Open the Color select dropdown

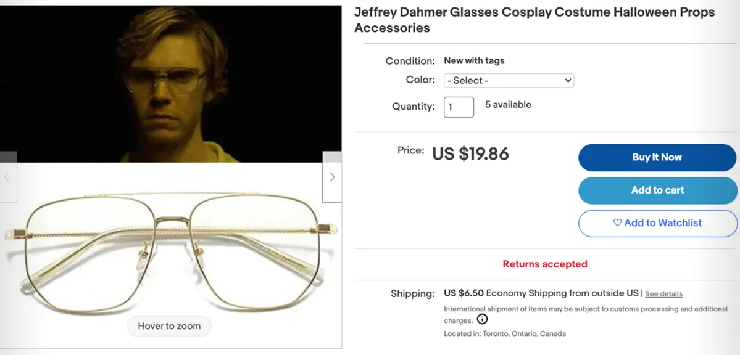tap(509, 80)
